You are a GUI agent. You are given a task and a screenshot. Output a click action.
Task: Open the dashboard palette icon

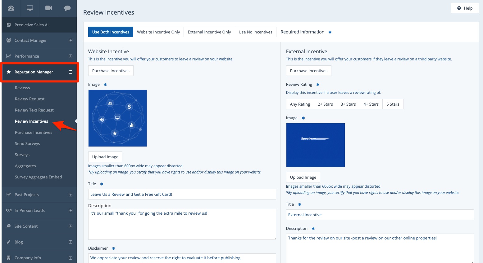click(x=11, y=8)
